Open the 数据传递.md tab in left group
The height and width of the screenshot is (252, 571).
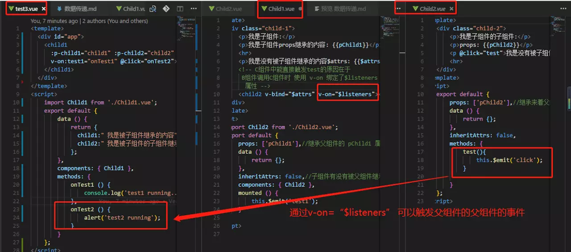(80, 9)
